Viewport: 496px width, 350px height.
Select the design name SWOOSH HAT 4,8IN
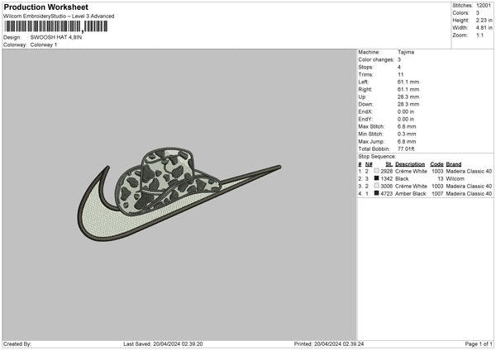tap(56, 37)
